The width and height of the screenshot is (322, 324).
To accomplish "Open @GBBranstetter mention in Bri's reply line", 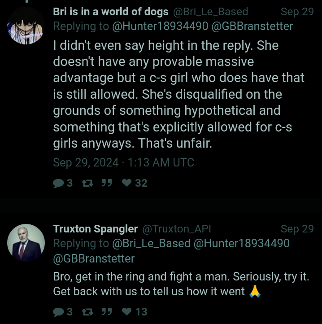I will (252, 26).
